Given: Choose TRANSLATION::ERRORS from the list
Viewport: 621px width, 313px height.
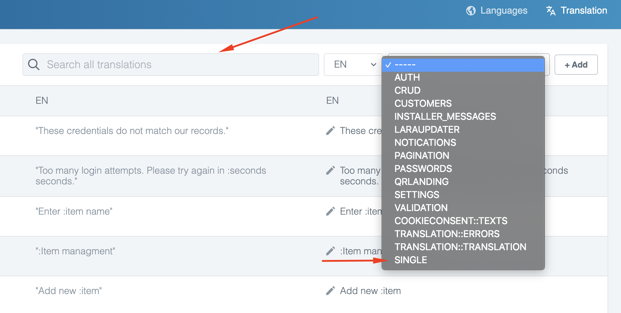Looking at the screenshot, I should point(447,234).
